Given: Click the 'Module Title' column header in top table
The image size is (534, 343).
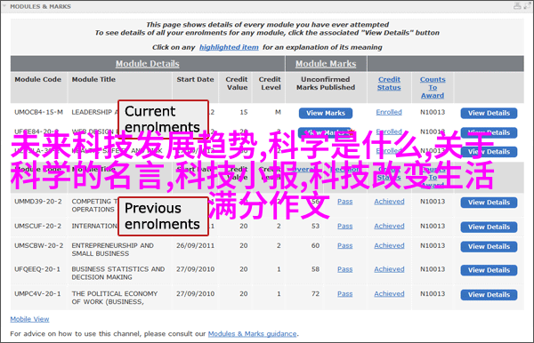Looking at the screenshot, I should (93, 80).
